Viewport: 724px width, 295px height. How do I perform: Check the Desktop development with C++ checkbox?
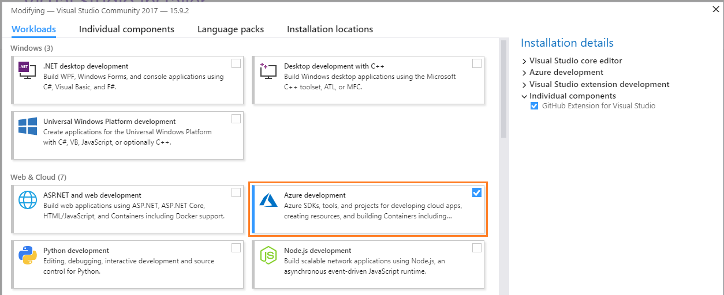pyautogui.click(x=477, y=63)
